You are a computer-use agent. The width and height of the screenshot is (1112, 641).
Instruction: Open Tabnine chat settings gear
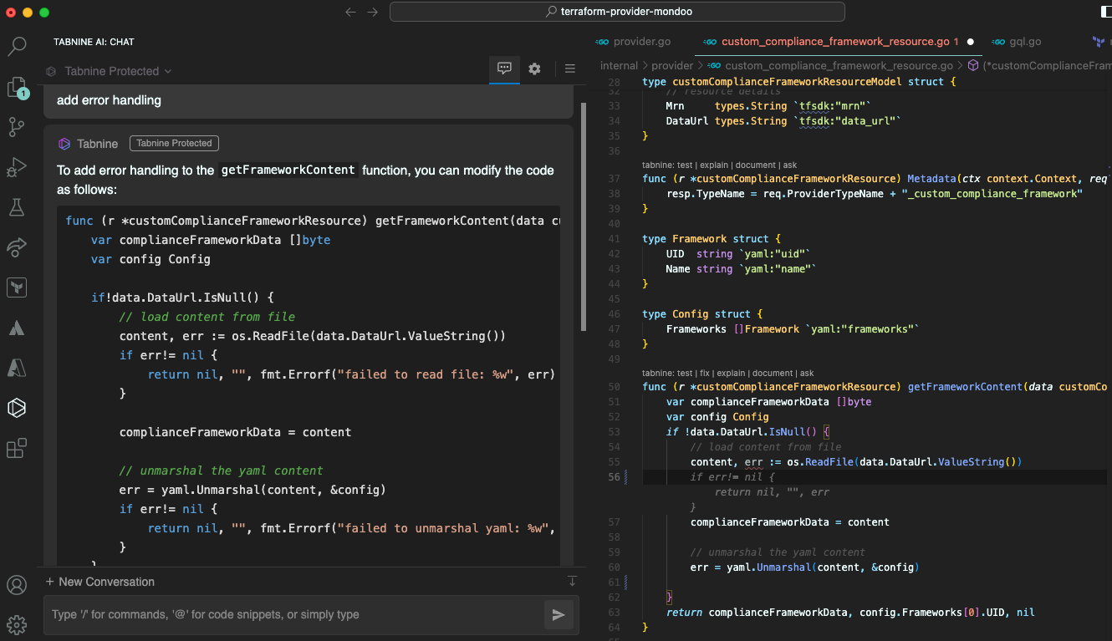(535, 69)
